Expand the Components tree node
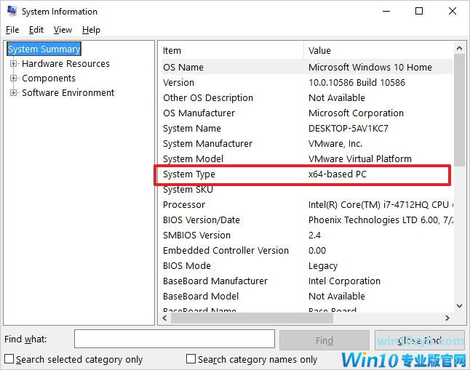Image resolution: width=470 pixels, height=370 pixels. 13,79
